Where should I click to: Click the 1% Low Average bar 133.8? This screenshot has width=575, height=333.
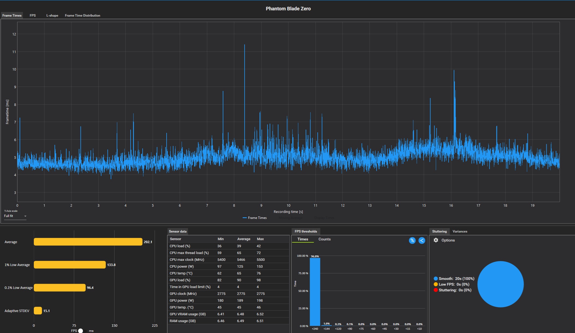70,265
